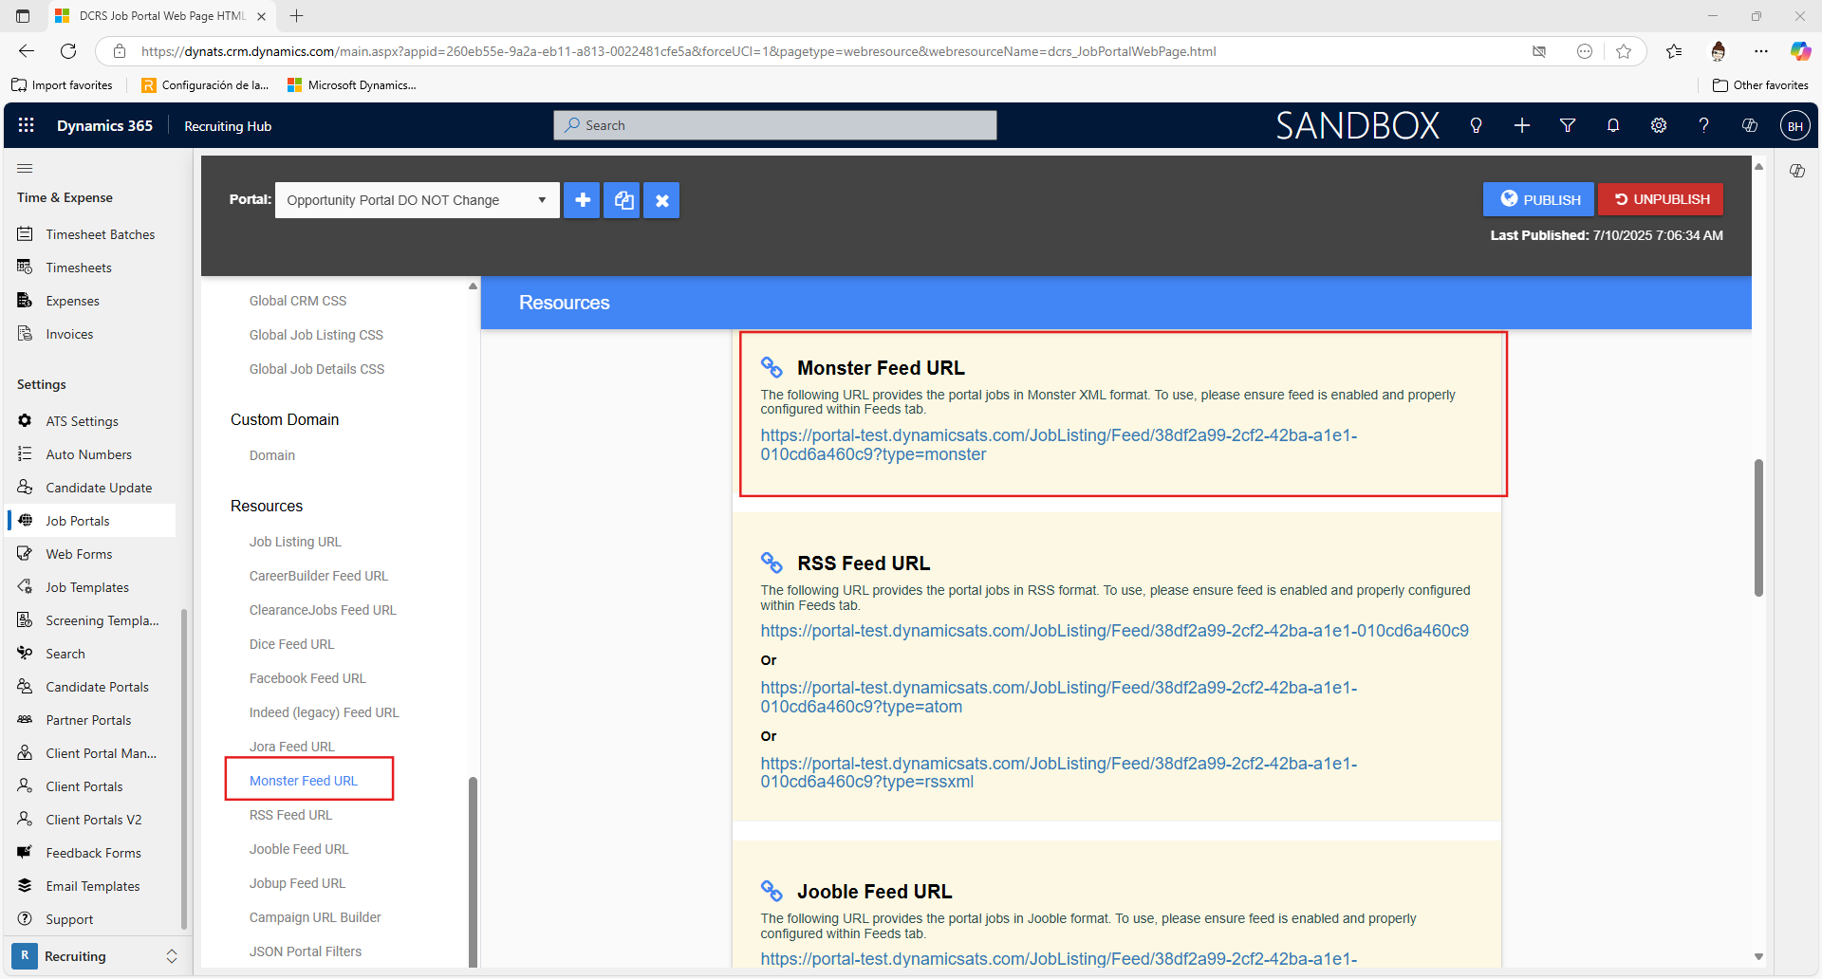The image size is (1822, 979).
Task: Open the BH user account avatar
Action: pyautogui.click(x=1794, y=126)
